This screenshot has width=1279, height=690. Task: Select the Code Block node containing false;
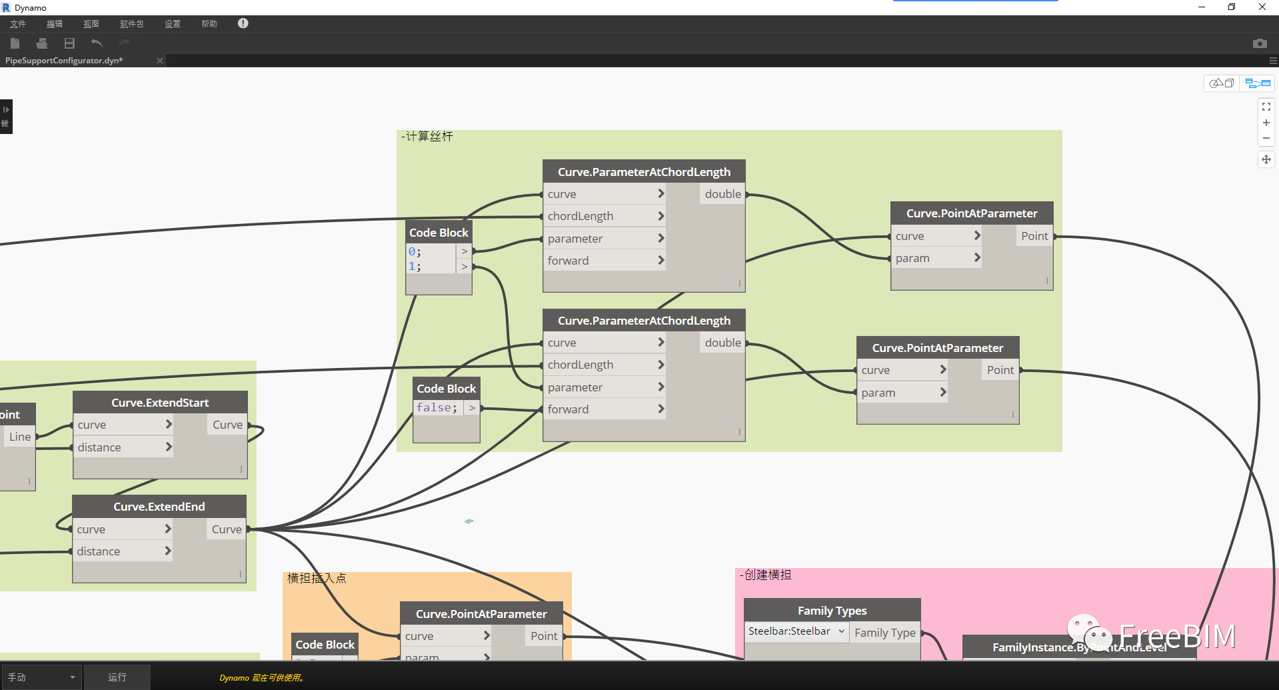(x=447, y=389)
